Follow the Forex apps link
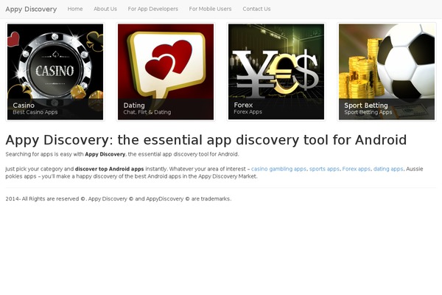 tap(357, 169)
